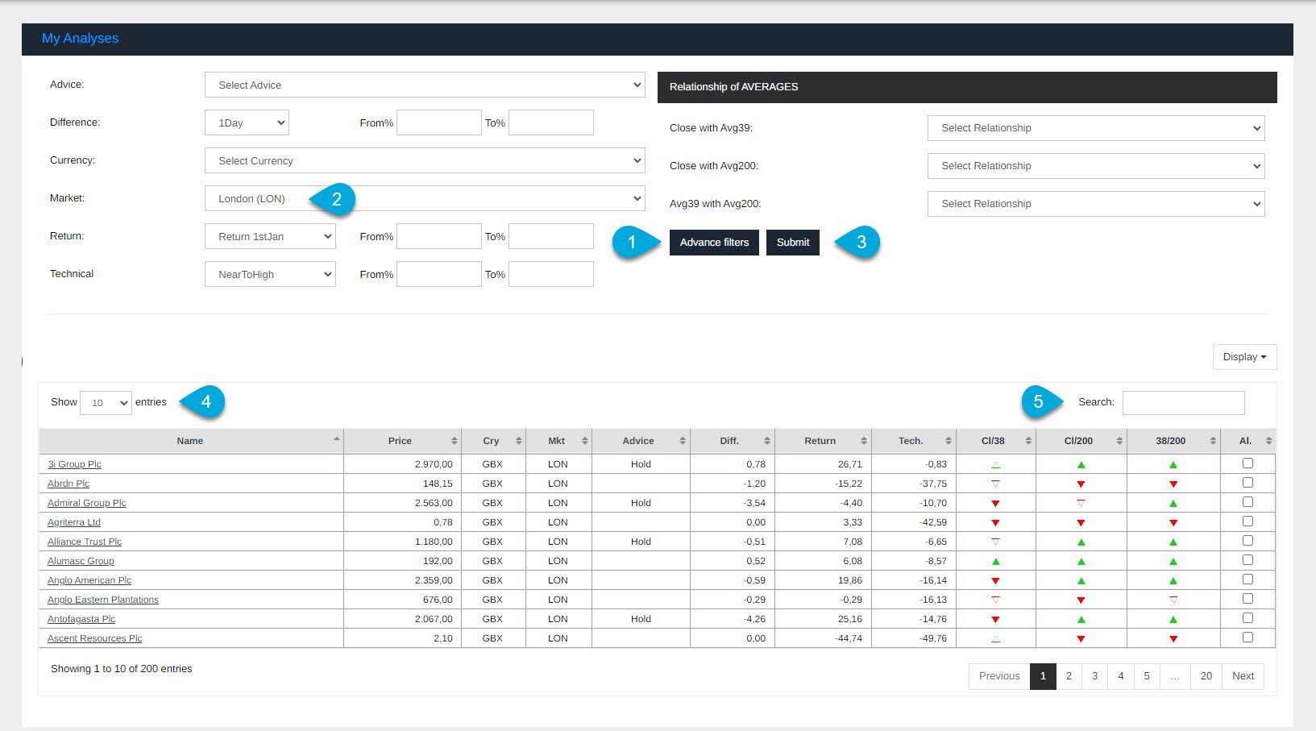Open the Display menu
The width and height of the screenshot is (1316, 731).
(x=1243, y=357)
